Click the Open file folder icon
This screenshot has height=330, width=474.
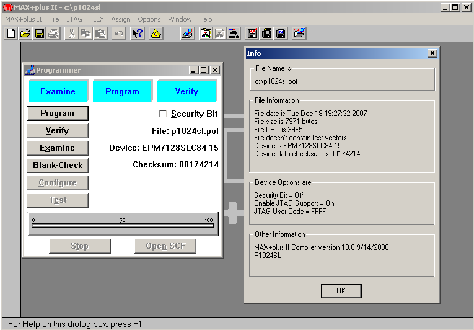[25, 33]
